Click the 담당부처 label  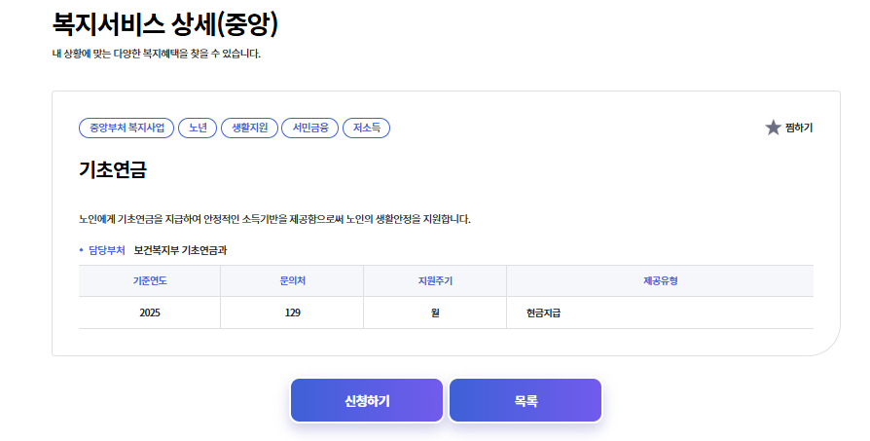[x=106, y=250]
